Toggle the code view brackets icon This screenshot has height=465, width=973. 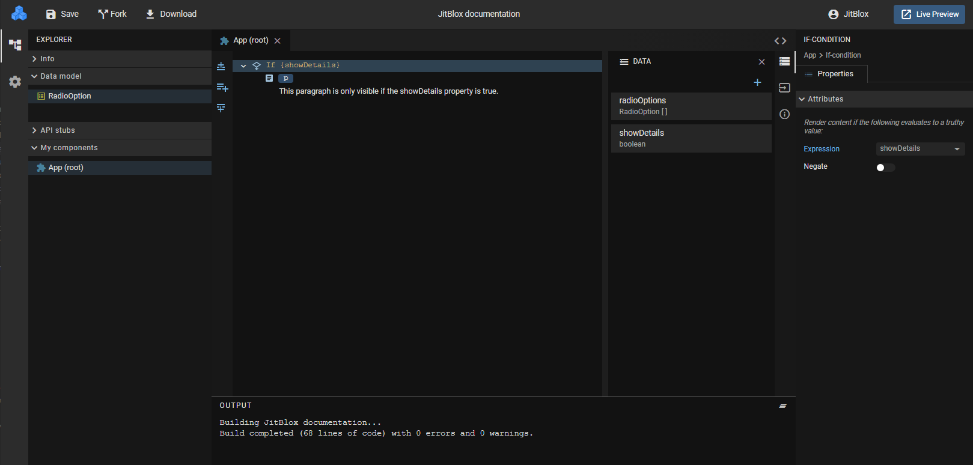click(780, 41)
